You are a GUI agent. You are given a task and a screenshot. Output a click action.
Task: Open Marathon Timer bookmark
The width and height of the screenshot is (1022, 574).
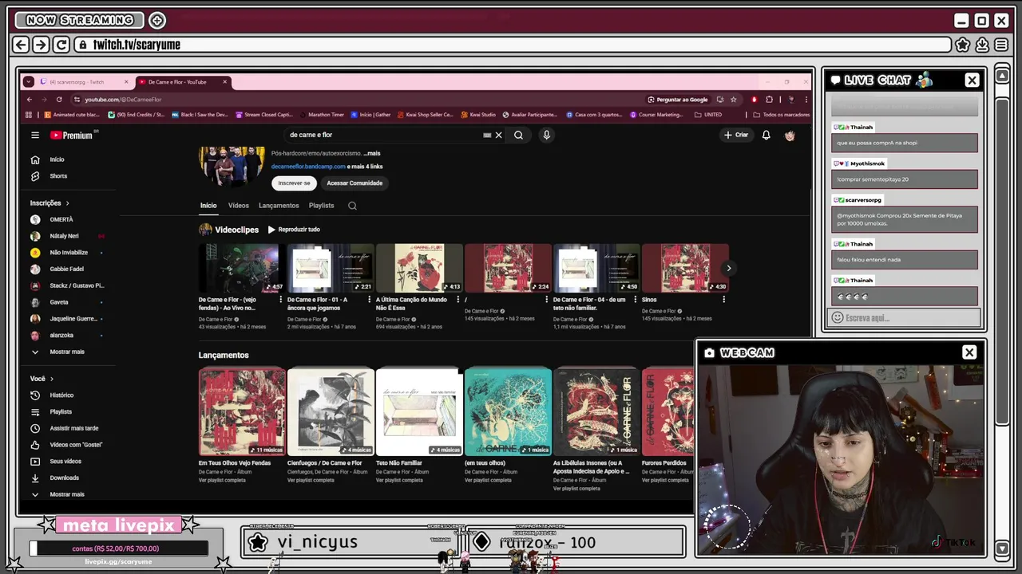322,115
